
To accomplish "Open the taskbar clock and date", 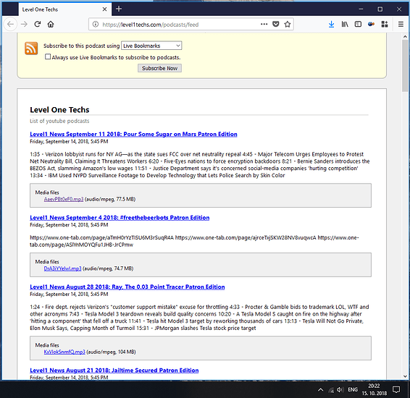I will pos(375,389).
